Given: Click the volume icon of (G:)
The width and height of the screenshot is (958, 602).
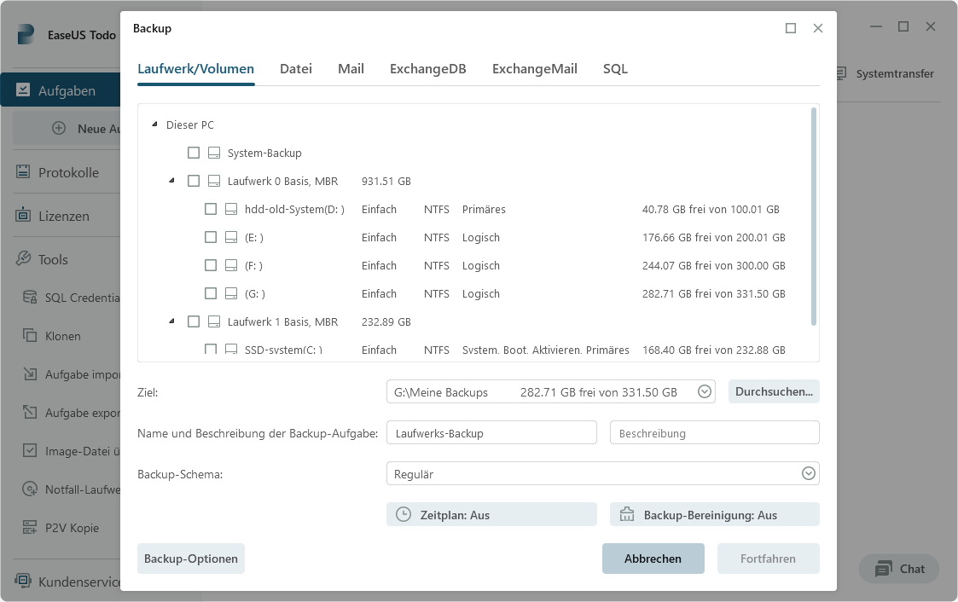Looking at the screenshot, I should coord(231,293).
